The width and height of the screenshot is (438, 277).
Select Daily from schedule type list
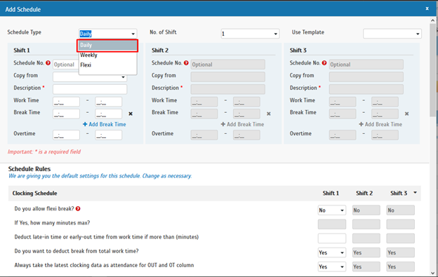click(x=107, y=45)
